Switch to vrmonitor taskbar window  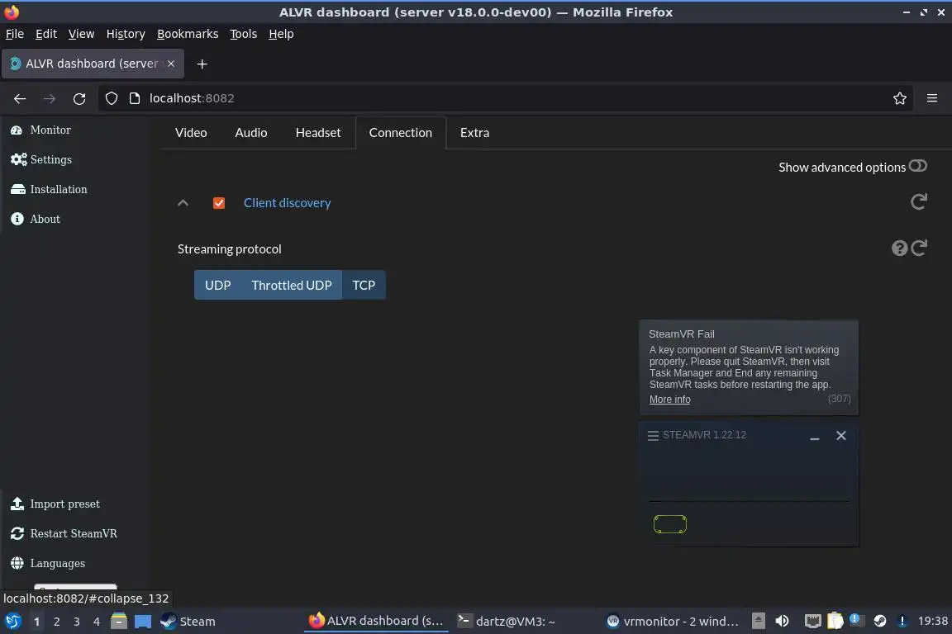point(673,622)
